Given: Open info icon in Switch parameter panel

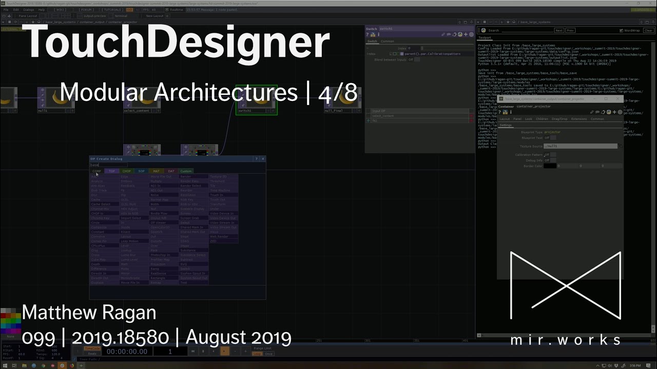Looking at the screenshot, I should coord(378,34).
